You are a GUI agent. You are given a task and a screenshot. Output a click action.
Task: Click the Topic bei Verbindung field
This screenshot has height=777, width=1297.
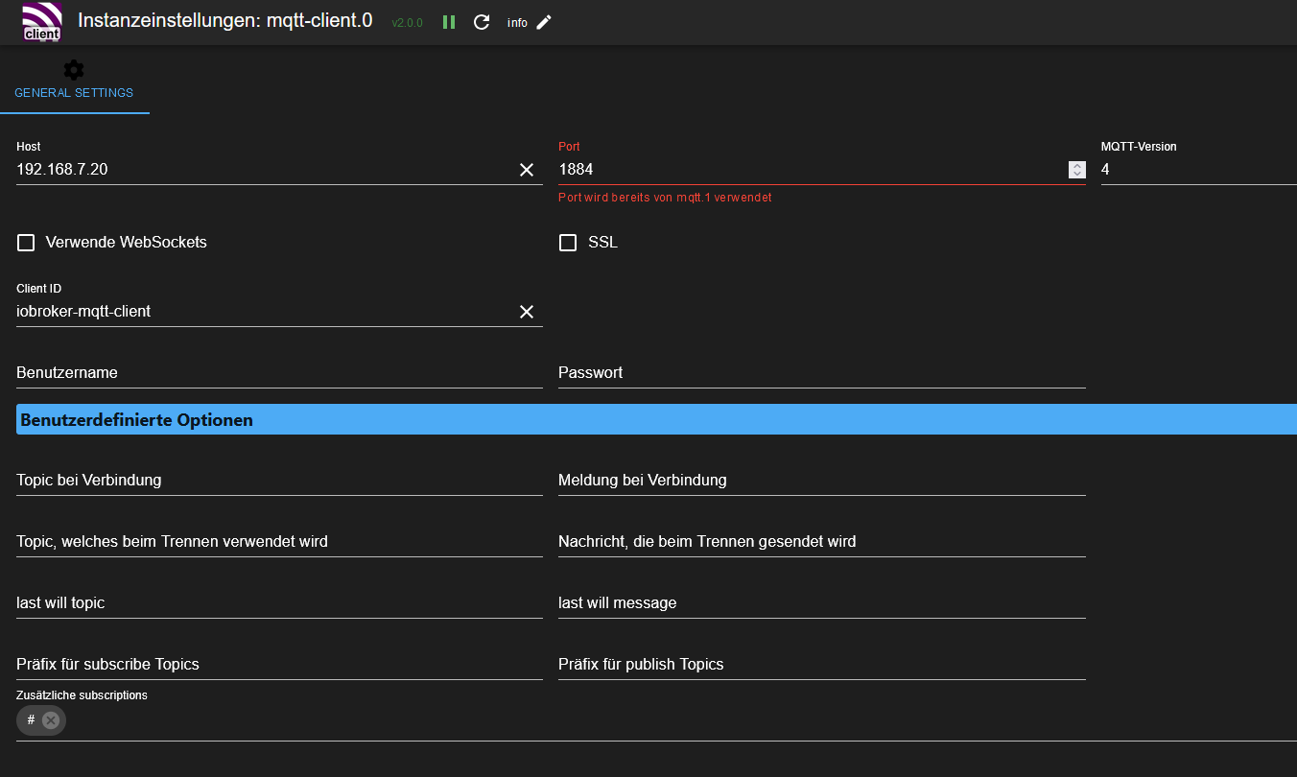point(279,480)
